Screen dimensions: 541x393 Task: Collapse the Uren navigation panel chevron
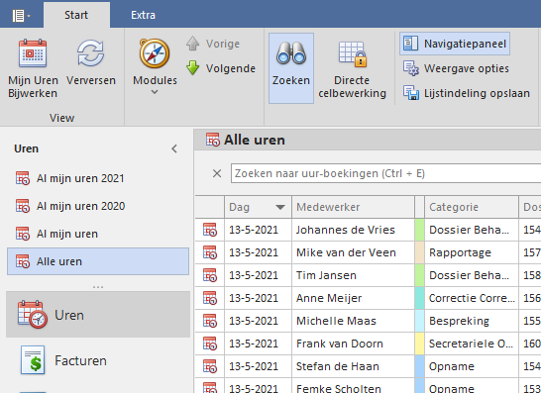click(x=174, y=148)
